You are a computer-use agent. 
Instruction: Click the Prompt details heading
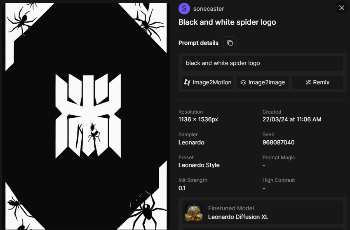click(x=198, y=43)
